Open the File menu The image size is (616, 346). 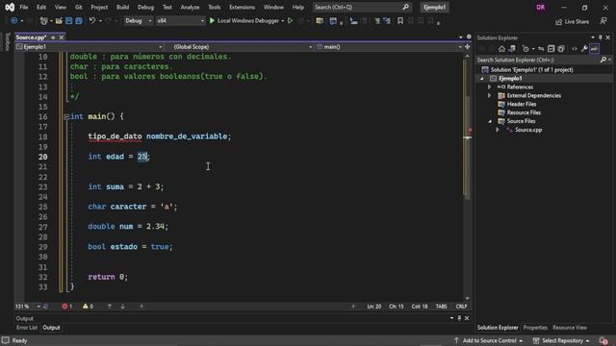(x=23, y=7)
